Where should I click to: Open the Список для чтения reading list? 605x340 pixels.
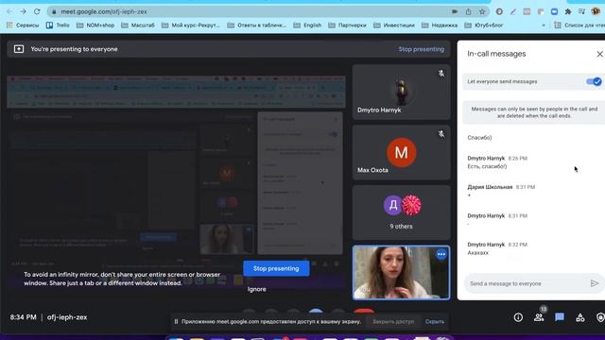tap(579, 25)
